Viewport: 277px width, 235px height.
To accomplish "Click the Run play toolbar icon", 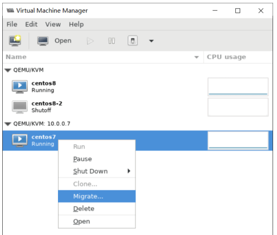I will pyautogui.click(x=90, y=41).
